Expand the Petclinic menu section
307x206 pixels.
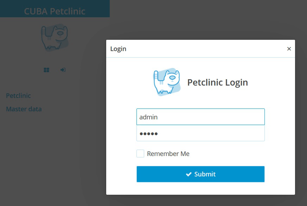pos(18,95)
